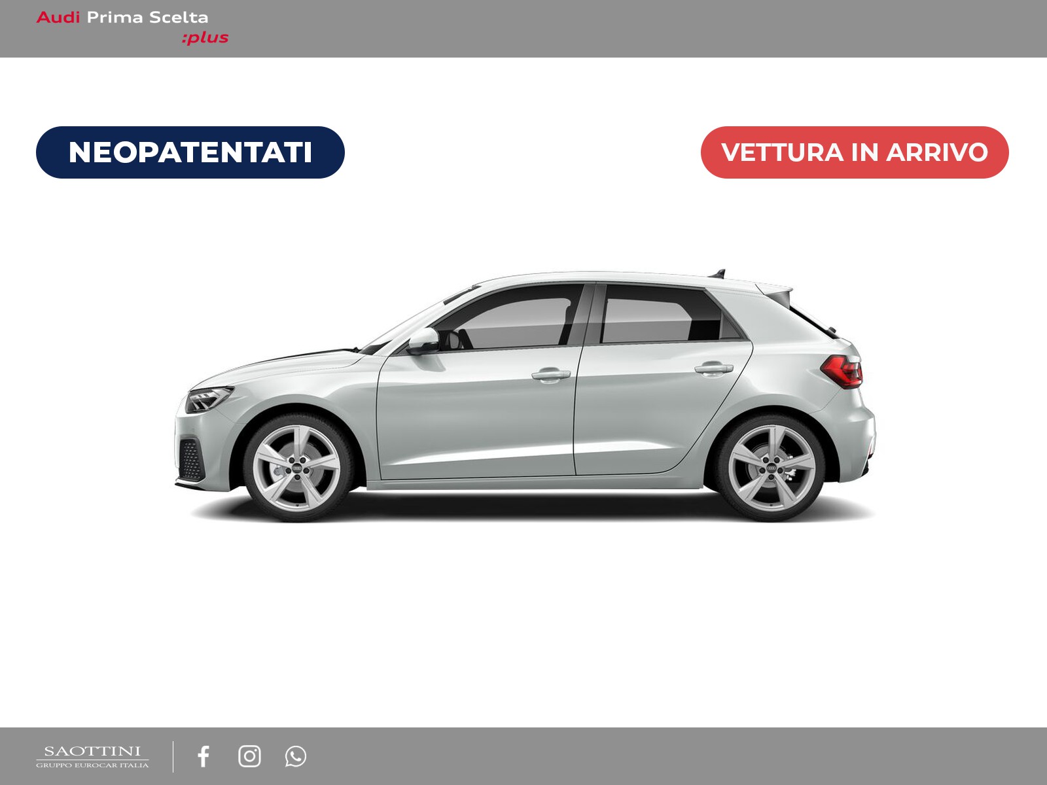Click the rear door handle
Screen dimensions: 1047x785
(713, 368)
